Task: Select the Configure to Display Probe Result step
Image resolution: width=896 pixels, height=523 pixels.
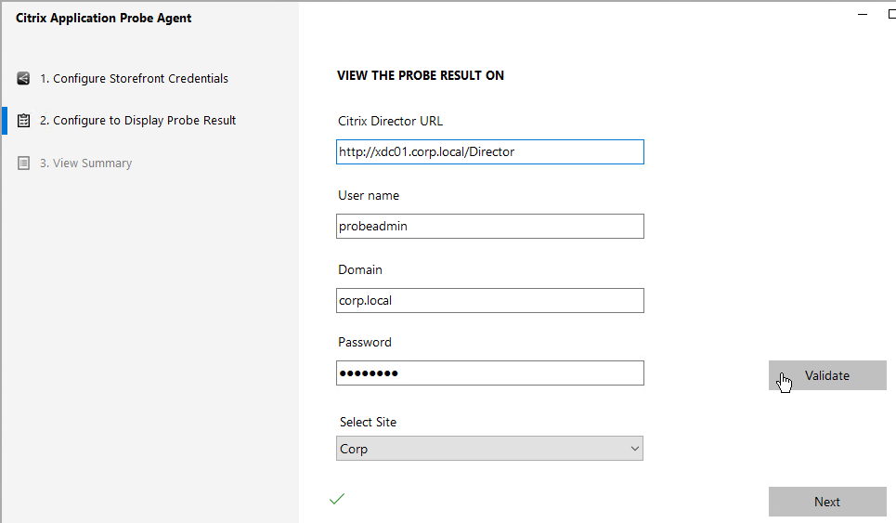Action: tap(137, 121)
